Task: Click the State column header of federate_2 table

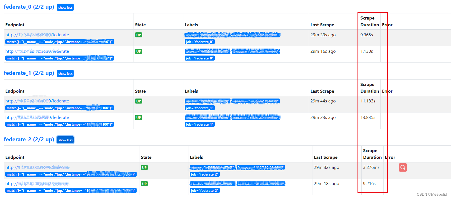Action: [x=146, y=157]
